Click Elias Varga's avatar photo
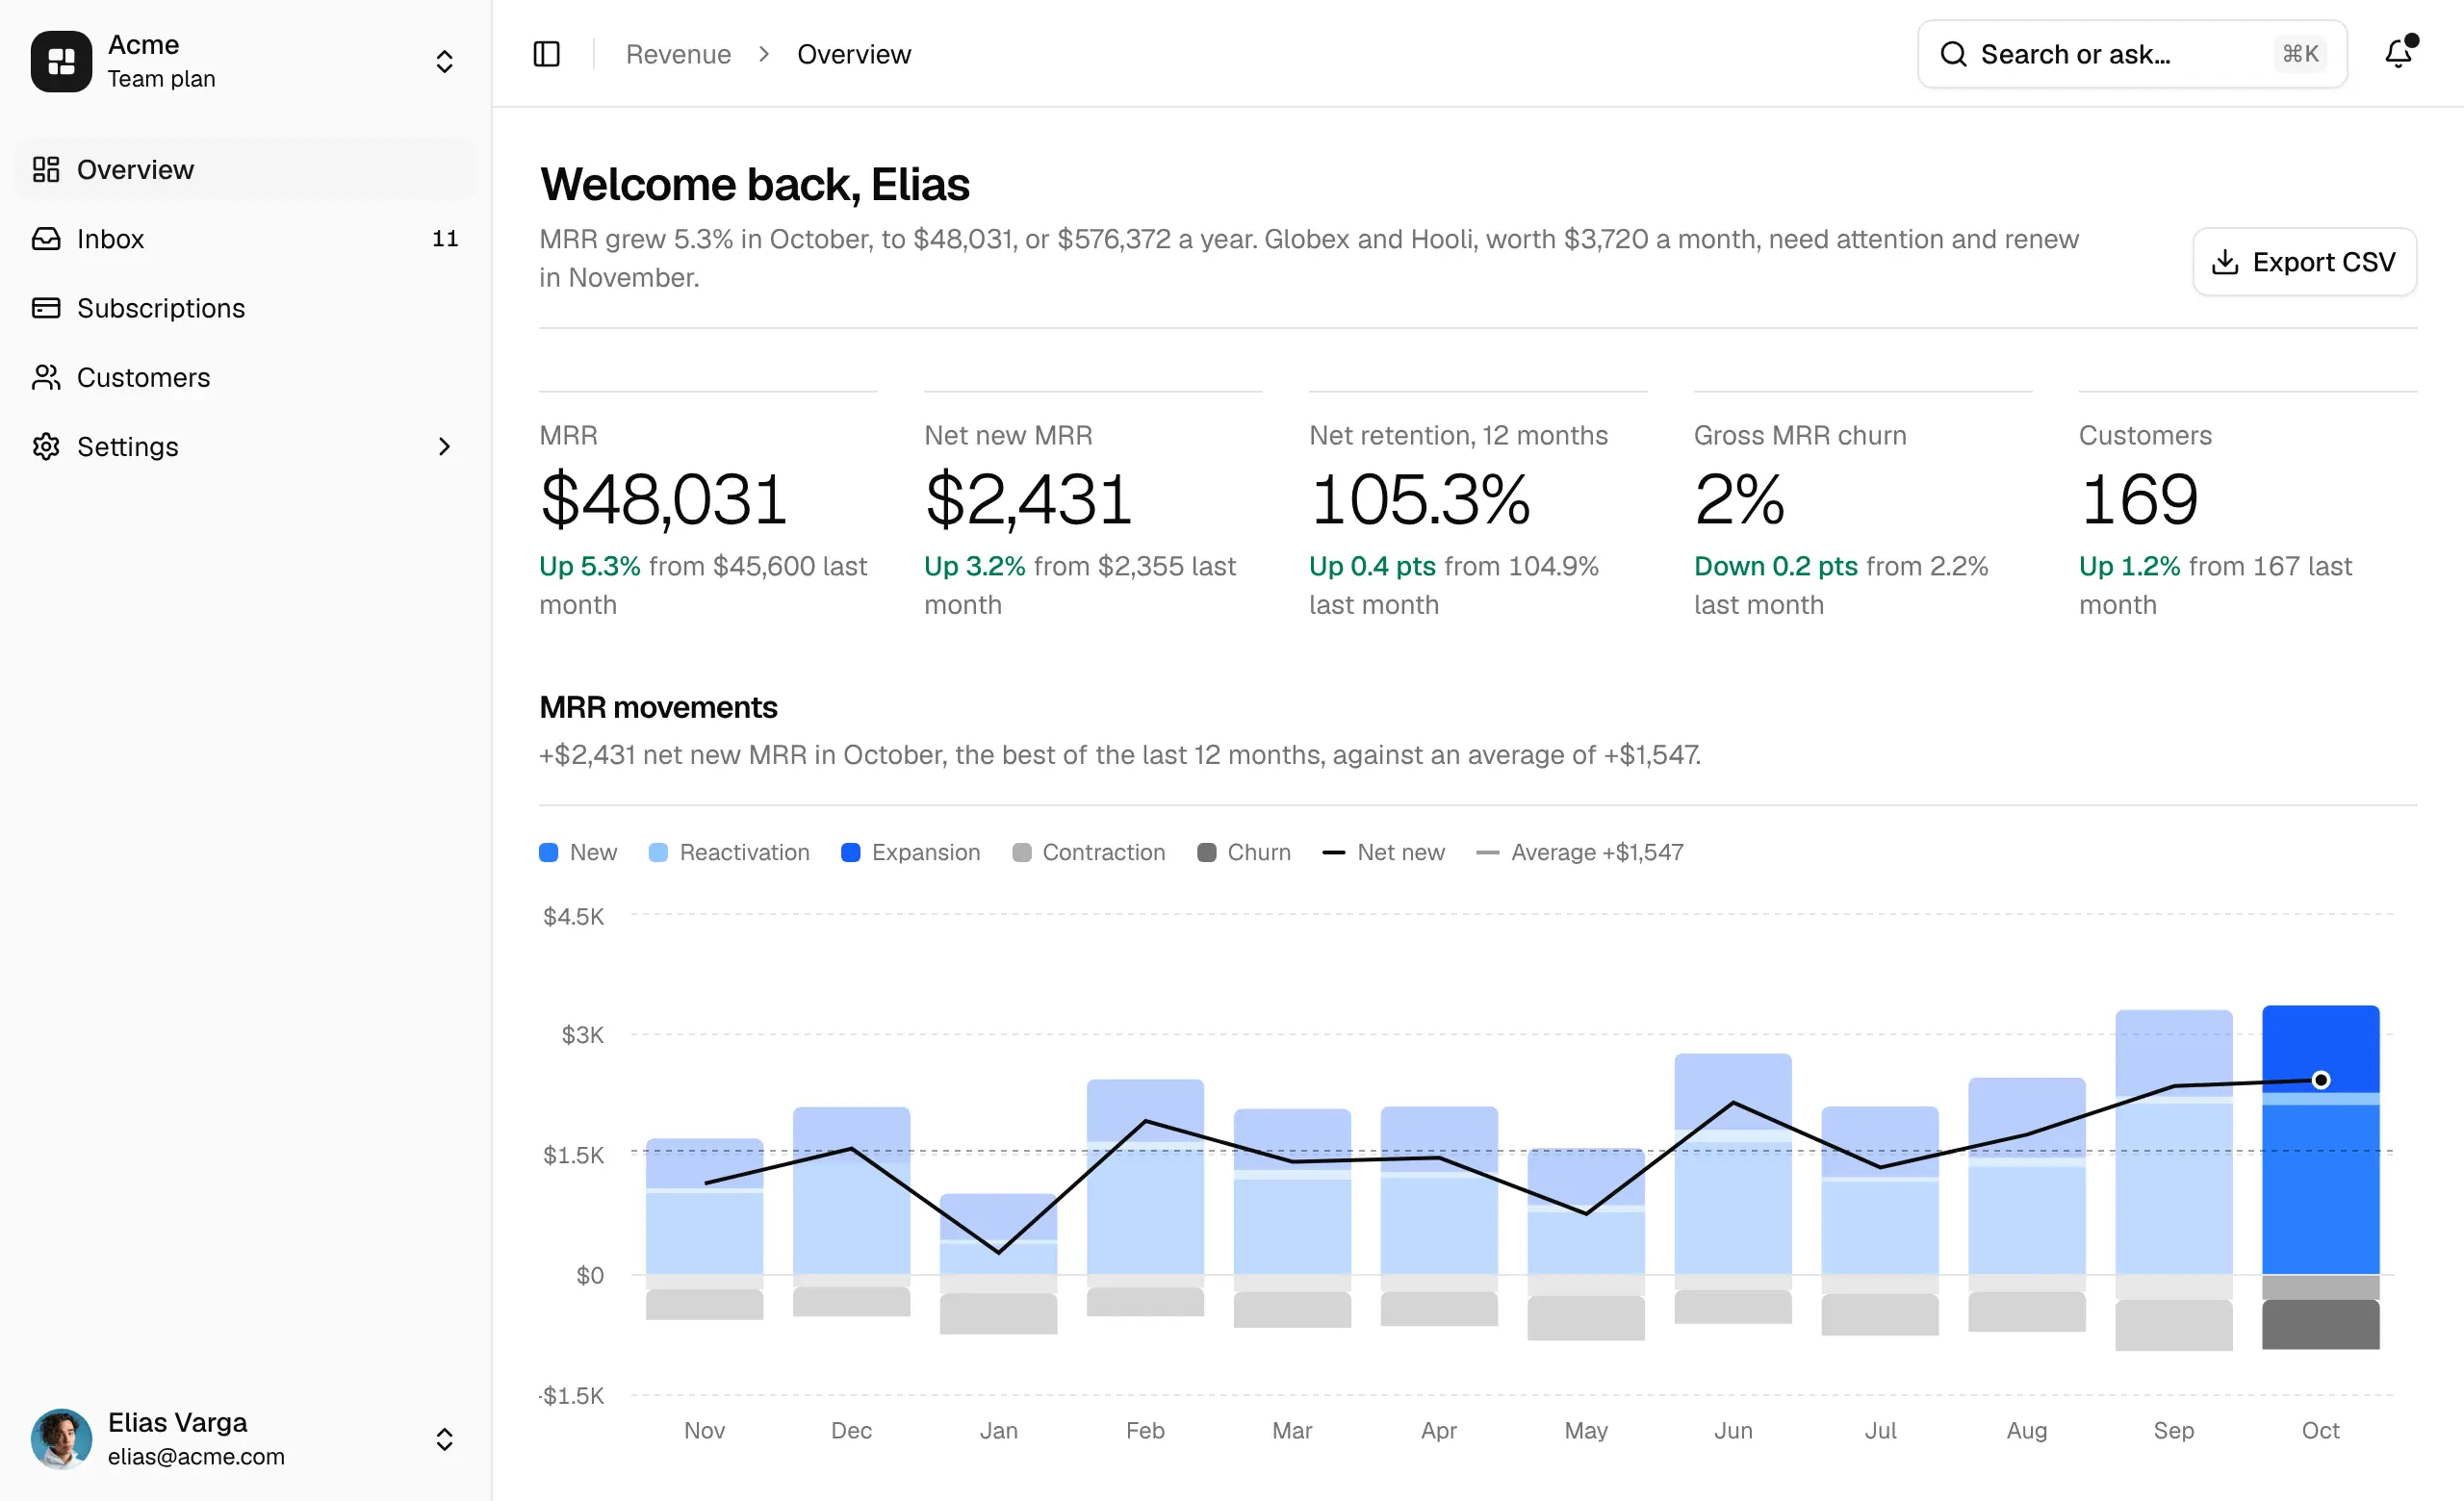This screenshot has width=2464, height=1501. pos(61,1439)
